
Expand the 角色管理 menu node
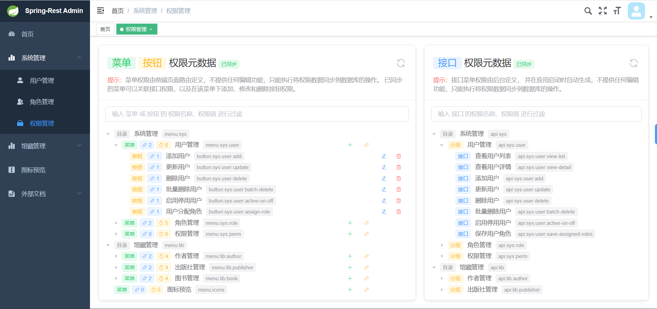[x=116, y=223]
